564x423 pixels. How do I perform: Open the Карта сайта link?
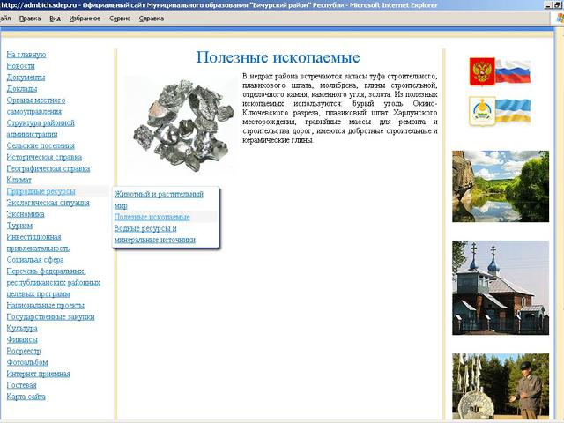point(26,397)
